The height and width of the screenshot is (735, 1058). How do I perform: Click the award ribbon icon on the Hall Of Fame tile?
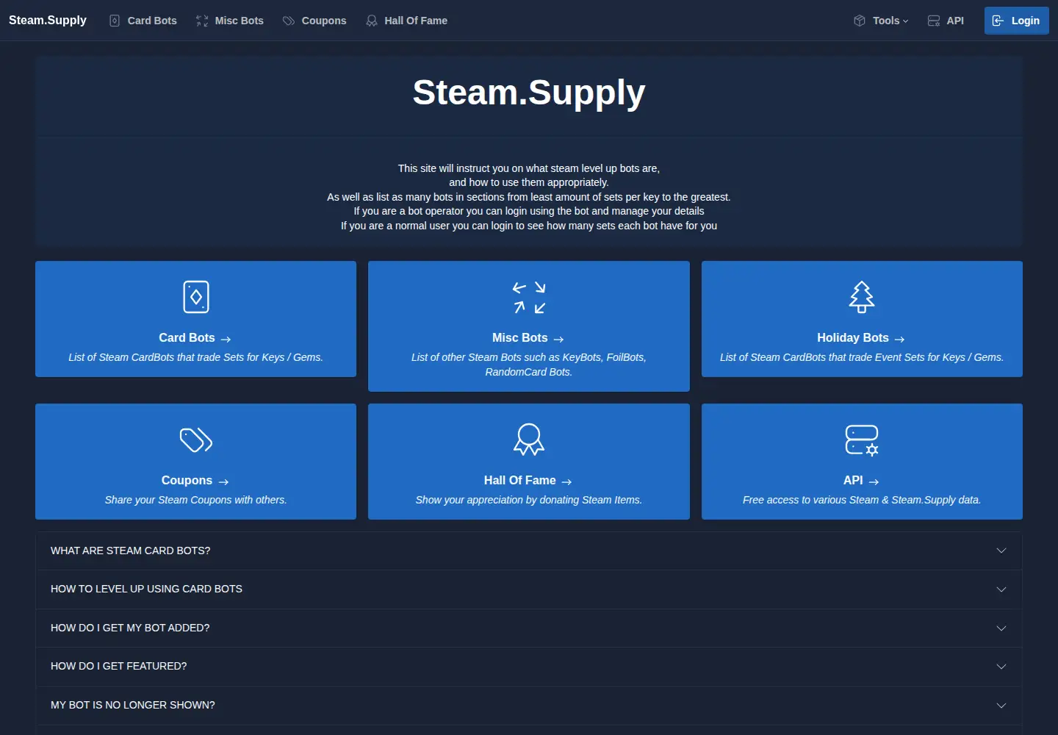coord(529,440)
